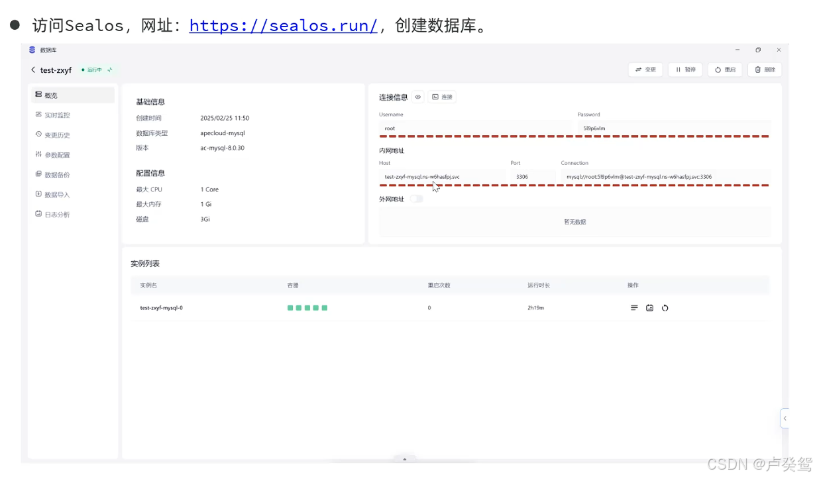Maximize the 数据库 window
This screenshot has height=477, width=815.
758,50
